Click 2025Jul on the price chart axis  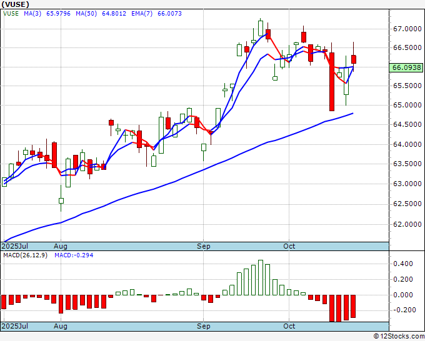pos(14,246)
